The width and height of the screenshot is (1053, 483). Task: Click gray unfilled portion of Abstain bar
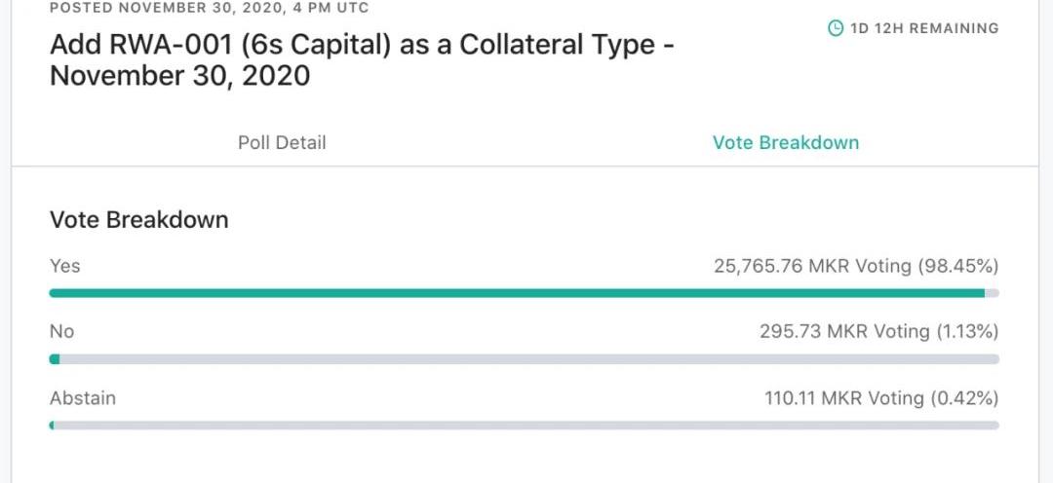tap(526, 426)
